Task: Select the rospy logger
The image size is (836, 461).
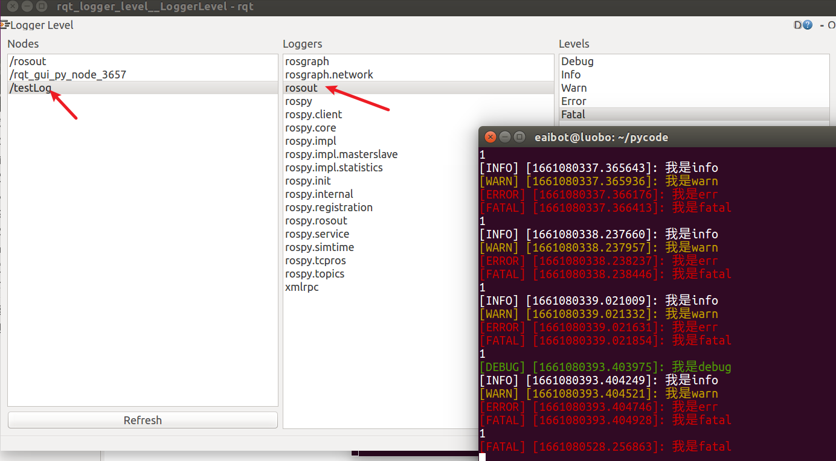Action: tap(418, 101)
